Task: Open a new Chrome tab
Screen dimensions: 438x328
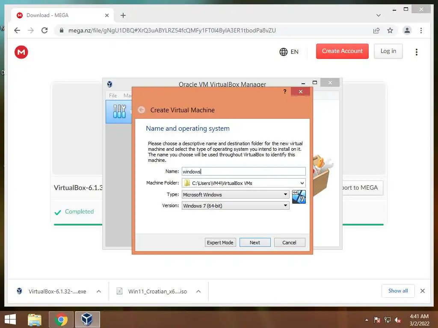Action: coord(123,15)
